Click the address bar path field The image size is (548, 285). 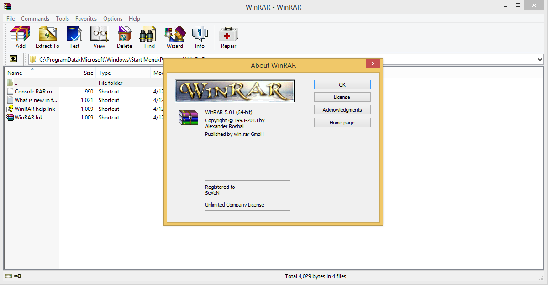tap(286, 59)
